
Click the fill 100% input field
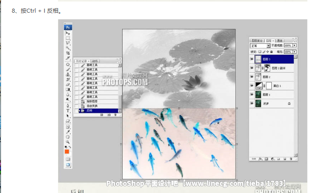point(288,52)
